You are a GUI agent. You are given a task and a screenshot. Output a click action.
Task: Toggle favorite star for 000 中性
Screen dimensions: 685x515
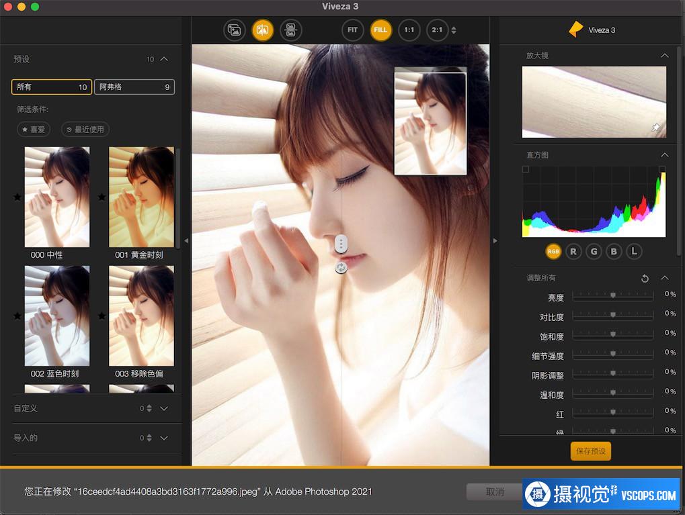point(17,197)
